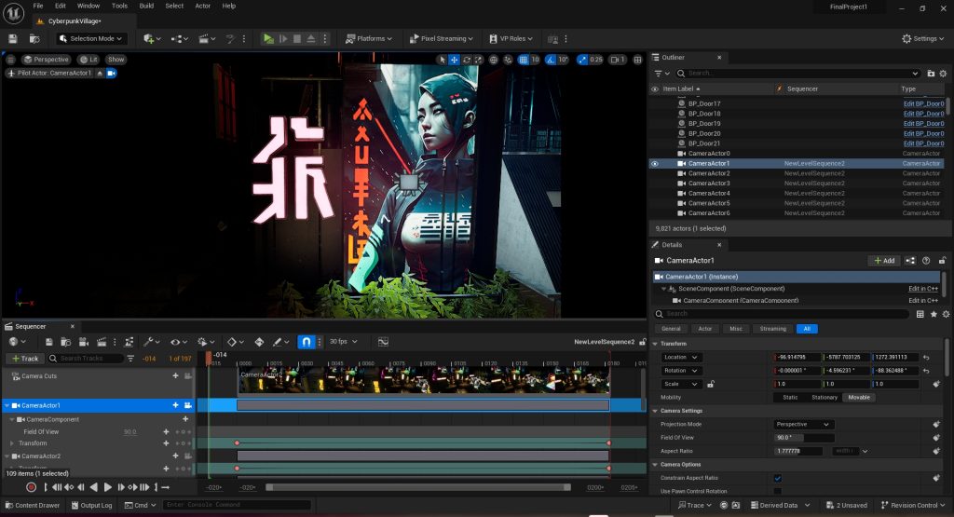Click the Eject button in the play toolbar
The width and height of the screenshot is (954, 517).
311,38
